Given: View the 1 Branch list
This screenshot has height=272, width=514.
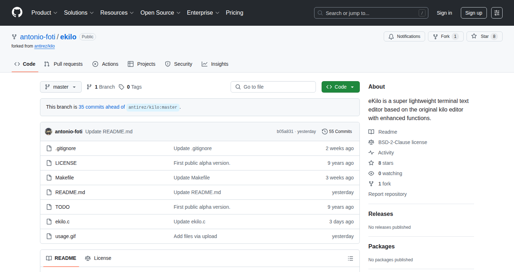Looking at the screenshot, I should click(x=101, y=87).
